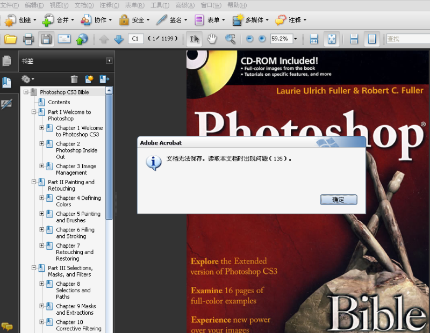The width and height of the screenshot is (430, 333).
Task: Expand Chapter 1 Welcome to Photoshop CS3
Action: [42, 128]
